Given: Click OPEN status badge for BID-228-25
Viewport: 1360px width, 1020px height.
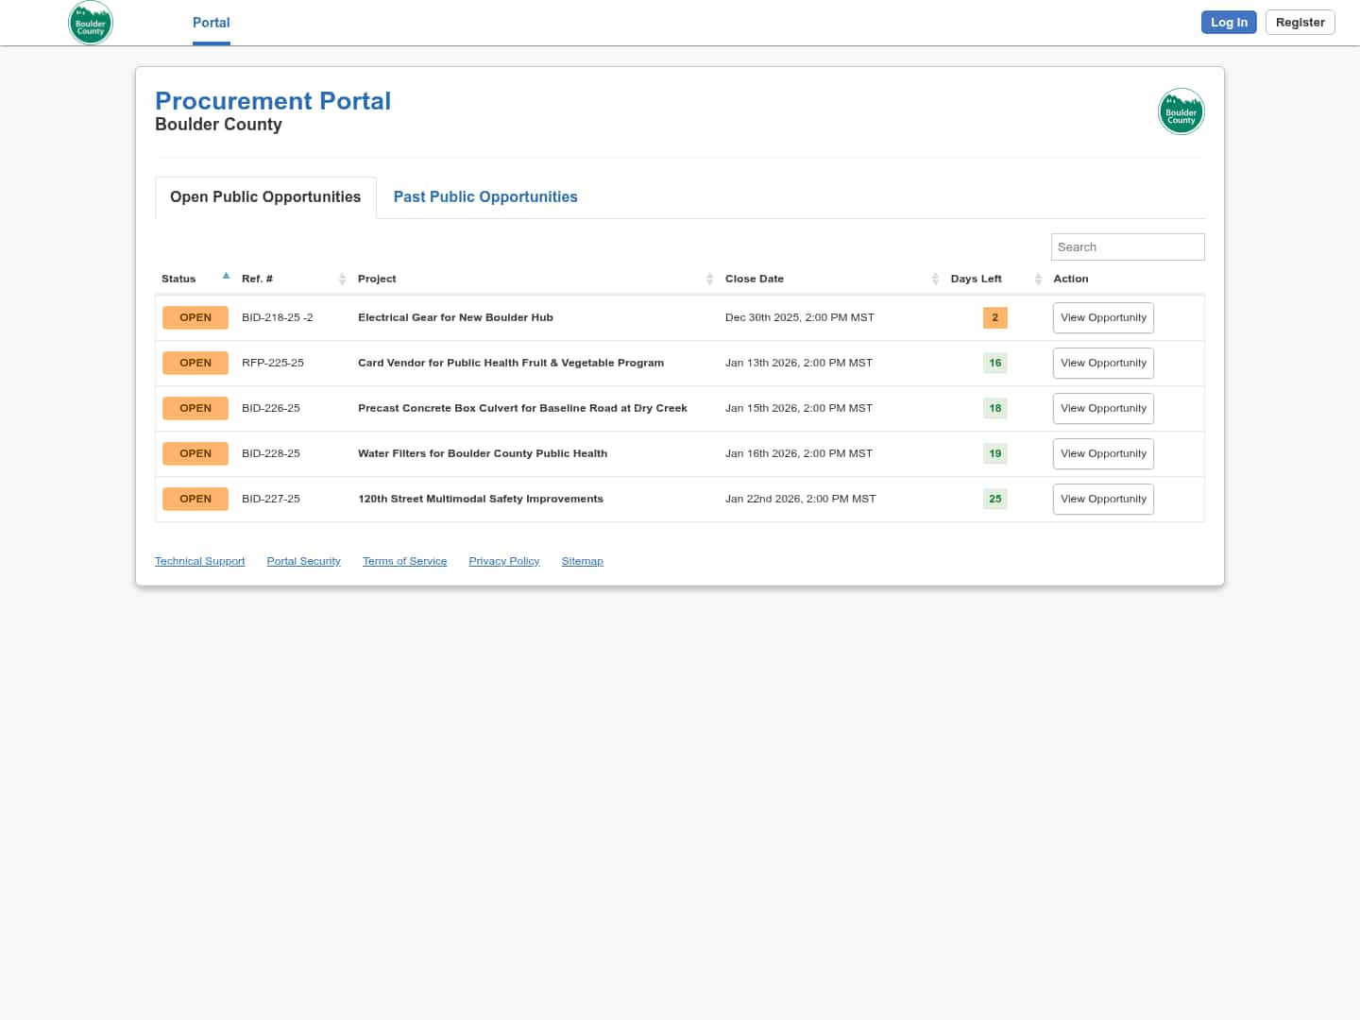Looking at the screenshot, I should pyautogui.click(x=195, y=454).
